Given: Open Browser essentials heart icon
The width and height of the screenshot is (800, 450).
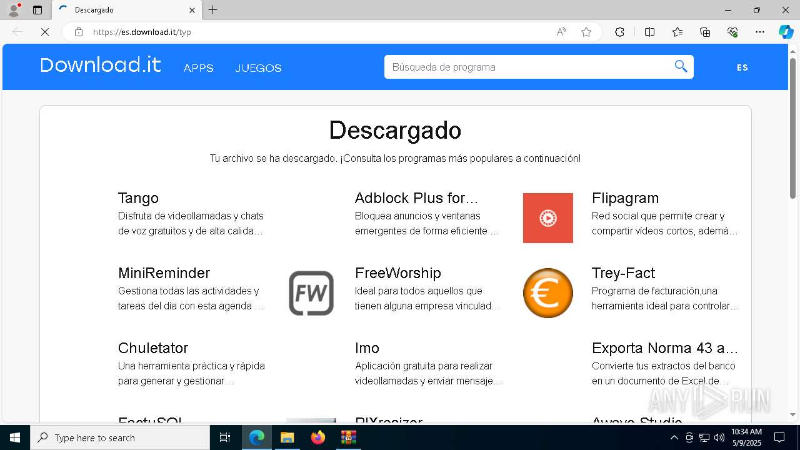Looking at the screenshot, I should click(x=732, y=32).
